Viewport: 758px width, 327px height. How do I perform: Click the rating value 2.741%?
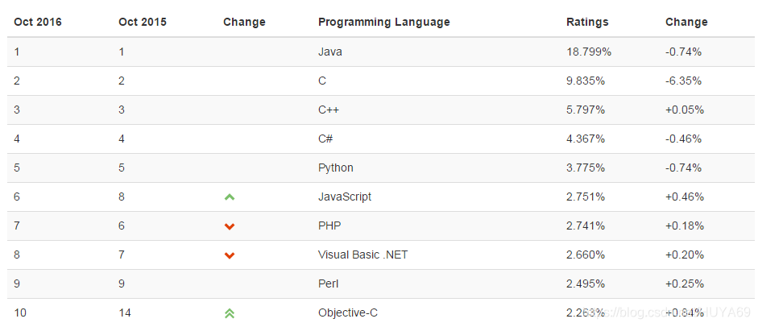pyautogui.click(x=586, y=226)
